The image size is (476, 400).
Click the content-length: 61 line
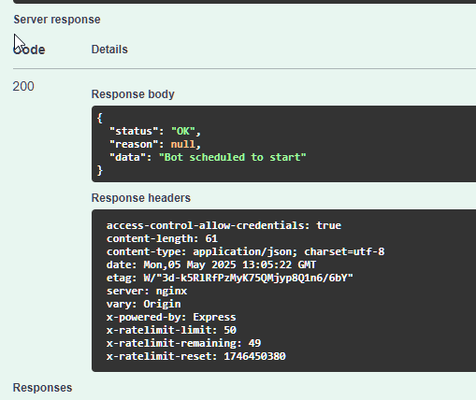point(162,238)
